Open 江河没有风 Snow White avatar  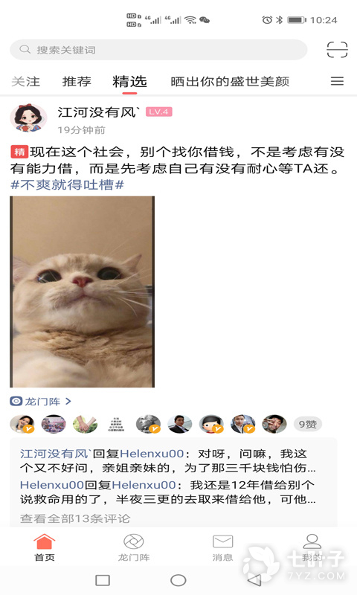[x=28, y=118]
